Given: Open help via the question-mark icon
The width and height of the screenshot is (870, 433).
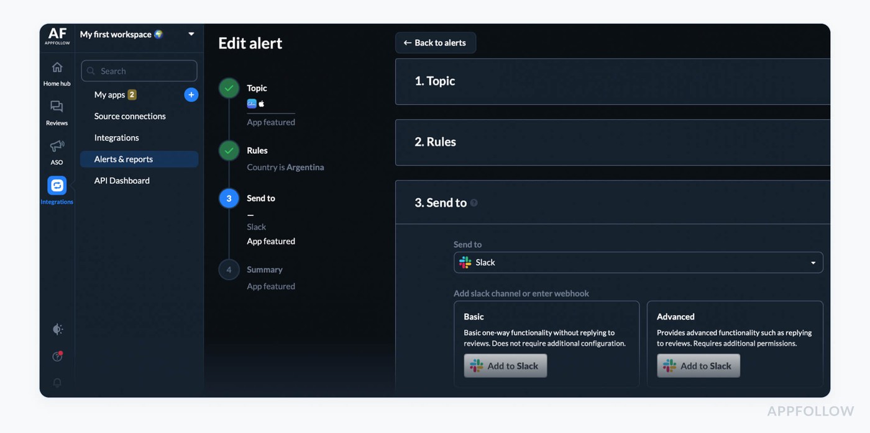Looking at the screenshot, I should coord(57,357).
